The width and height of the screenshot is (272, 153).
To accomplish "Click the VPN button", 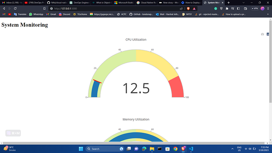I will (255, 8).
